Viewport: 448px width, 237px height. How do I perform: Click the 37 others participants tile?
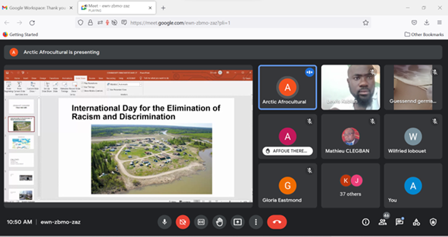(x=351, y=186)
